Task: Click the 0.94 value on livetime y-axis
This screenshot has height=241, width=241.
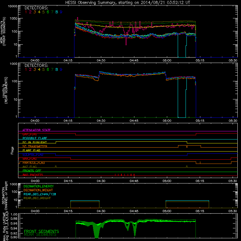Action: (x=14, y=228)
